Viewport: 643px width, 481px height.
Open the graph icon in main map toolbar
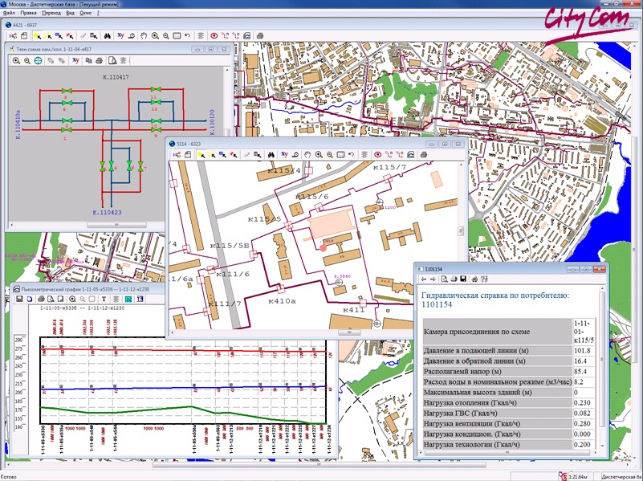[247, 36]
